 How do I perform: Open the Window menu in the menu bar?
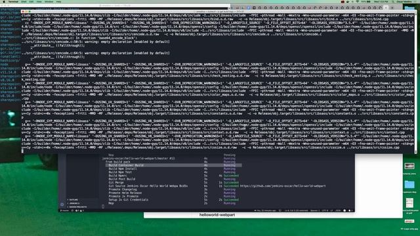(49, 1)
